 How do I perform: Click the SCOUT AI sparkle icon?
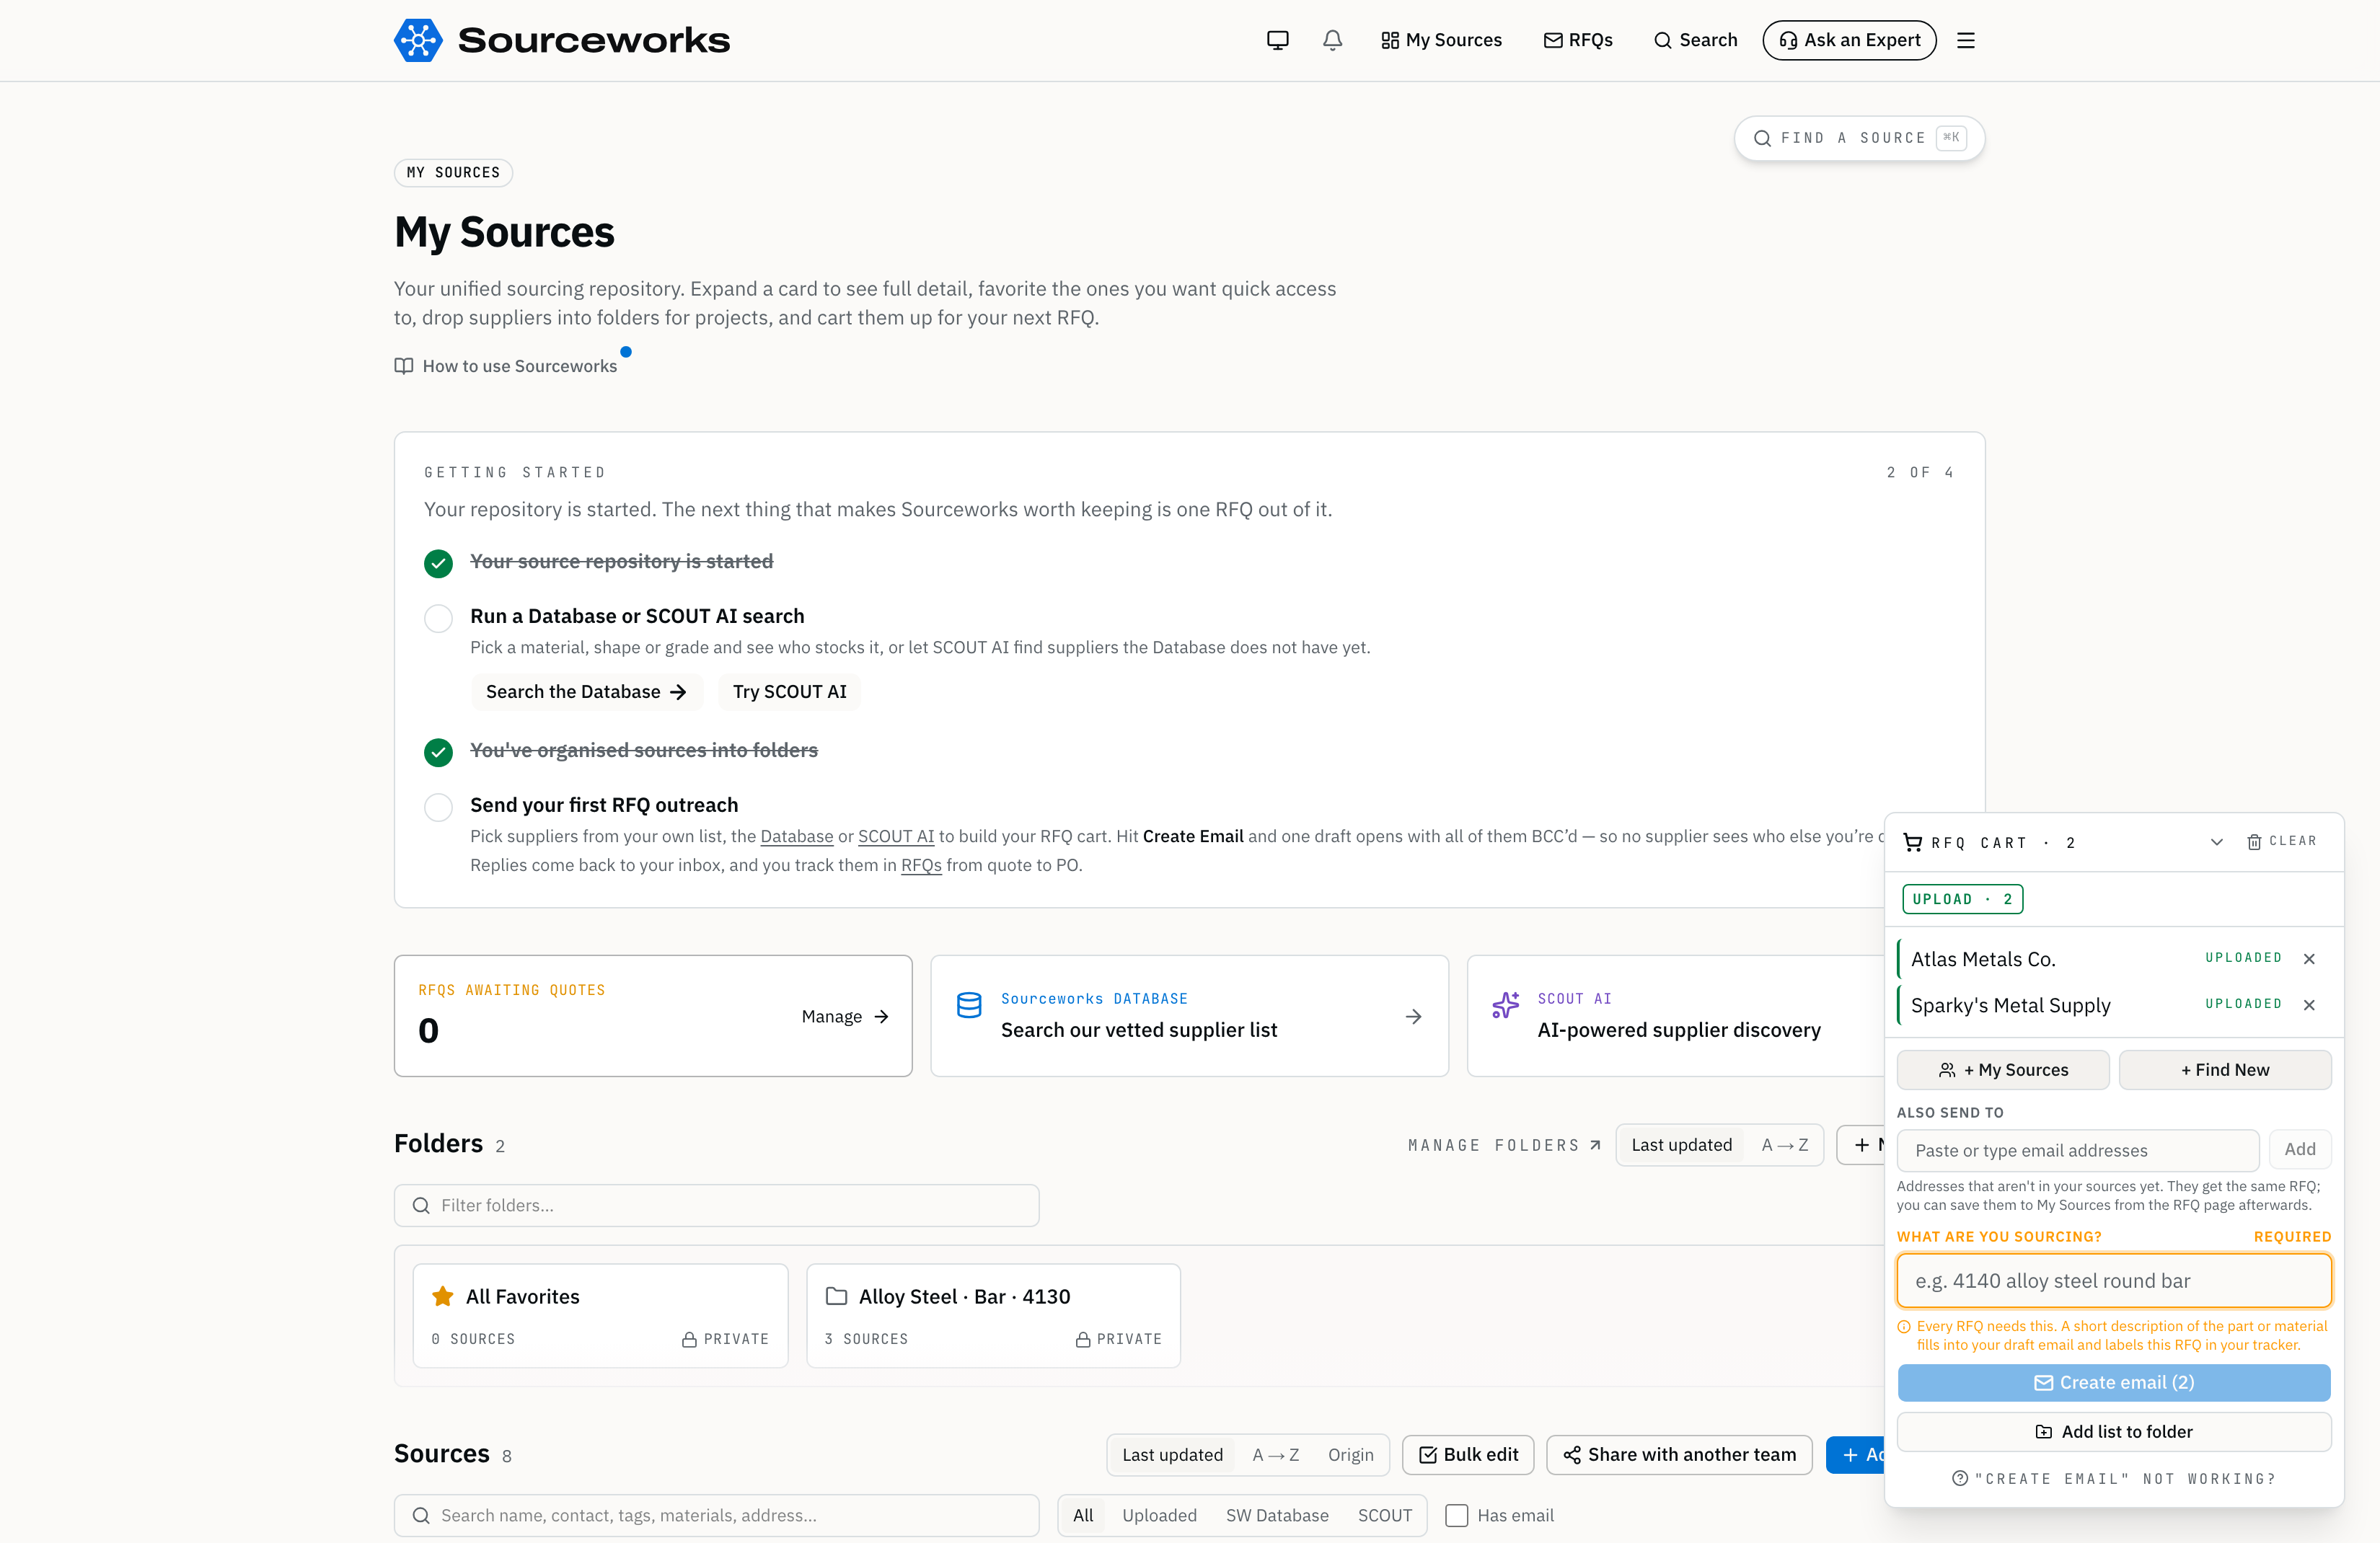click(x=1505, y=1005)
